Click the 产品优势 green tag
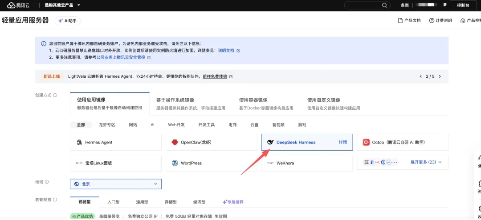This screenshot has height=220, width=481. (82, 216)
